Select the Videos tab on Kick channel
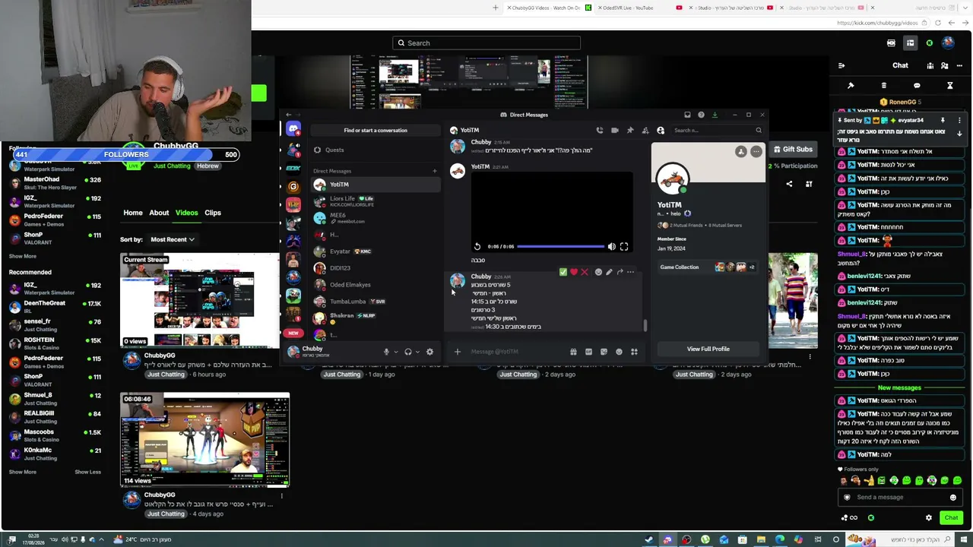 tap(186, 213)
